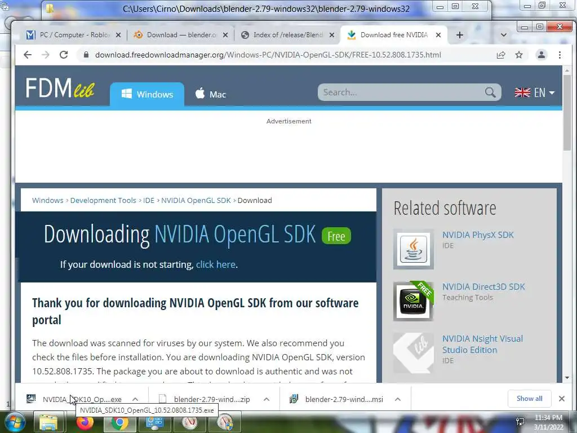The image size is (577, 433).
Task: Open the blender-2.79-wind....zip download item
Action: [x=205, y=399]
